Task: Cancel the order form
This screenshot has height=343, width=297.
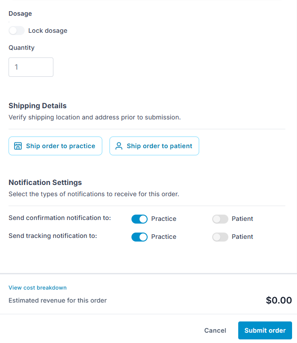Action: click(215, 330)
